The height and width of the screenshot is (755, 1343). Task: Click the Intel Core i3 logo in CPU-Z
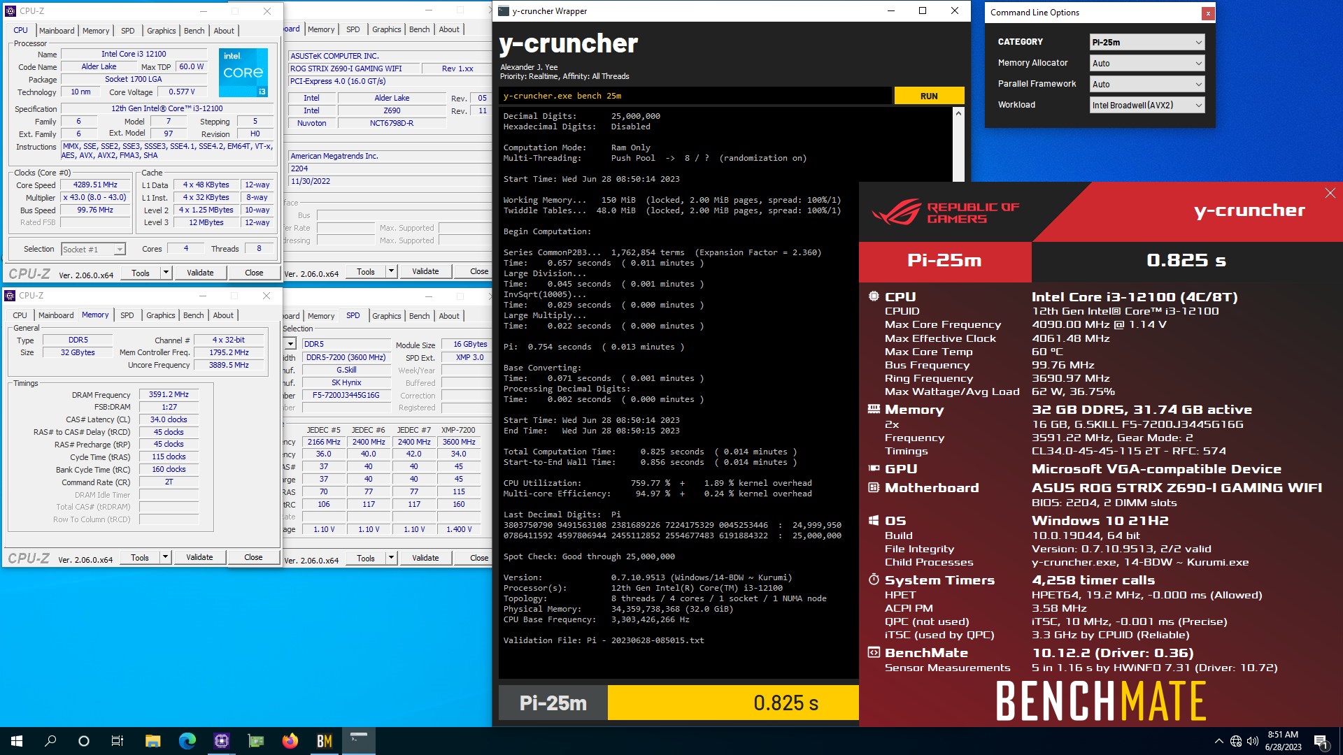click(243, 72)
